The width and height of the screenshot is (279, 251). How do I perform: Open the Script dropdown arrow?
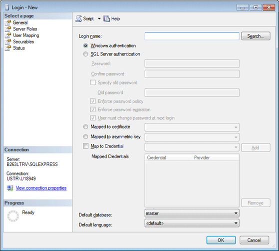[x=99, y=18]
